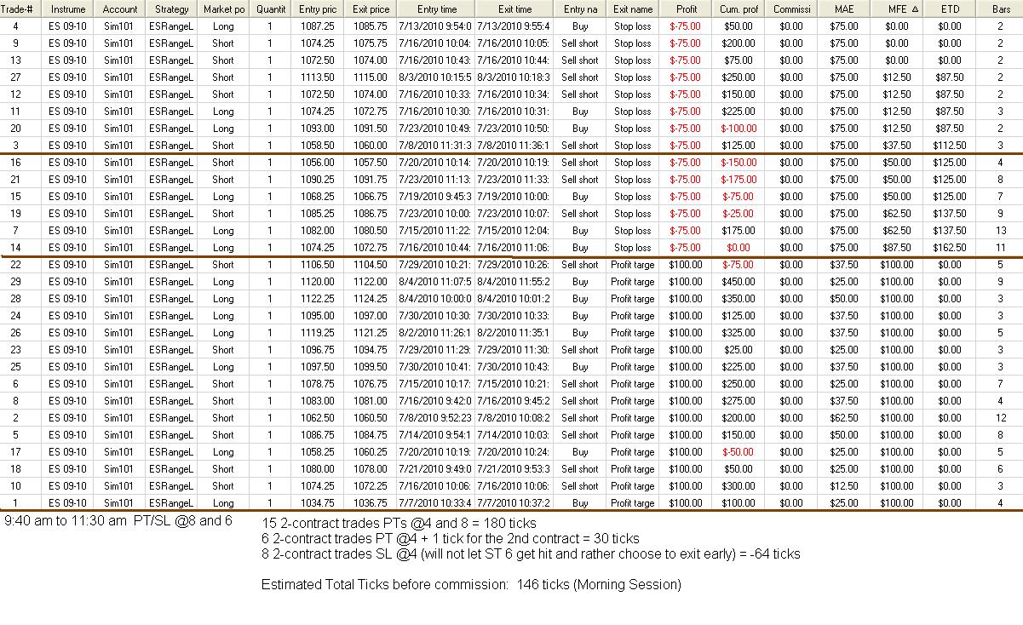Click entry price 1106.50
Viewport: 1023px width, 625px height.
pos(318,265)
